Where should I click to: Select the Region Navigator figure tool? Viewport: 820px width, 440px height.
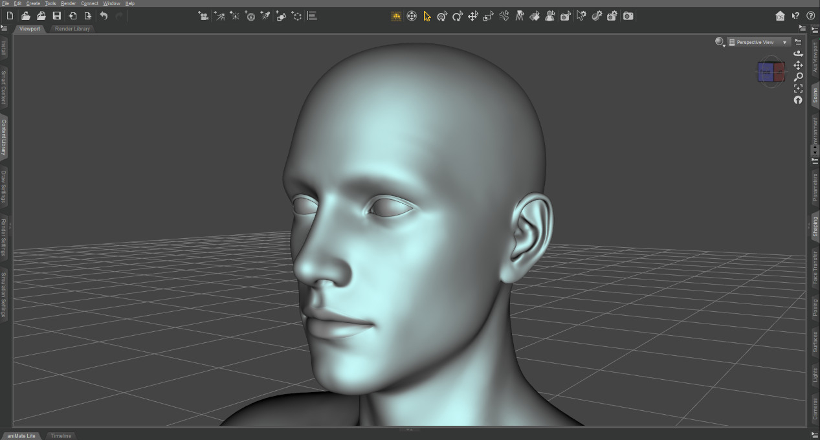(549, 16)
